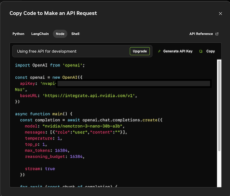The height and width of the screenshot is (196, 230).
Task: Close the API request dialog
Action: [220, 13]
